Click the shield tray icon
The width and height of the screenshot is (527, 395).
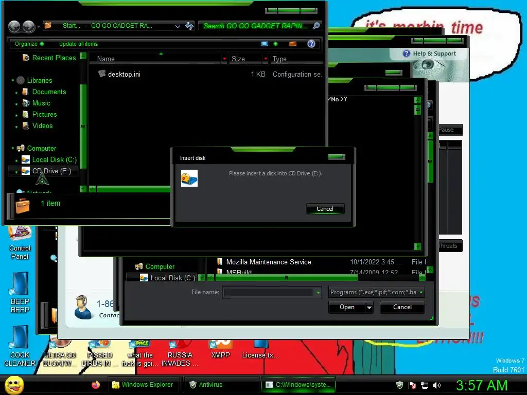coord(399,385)
